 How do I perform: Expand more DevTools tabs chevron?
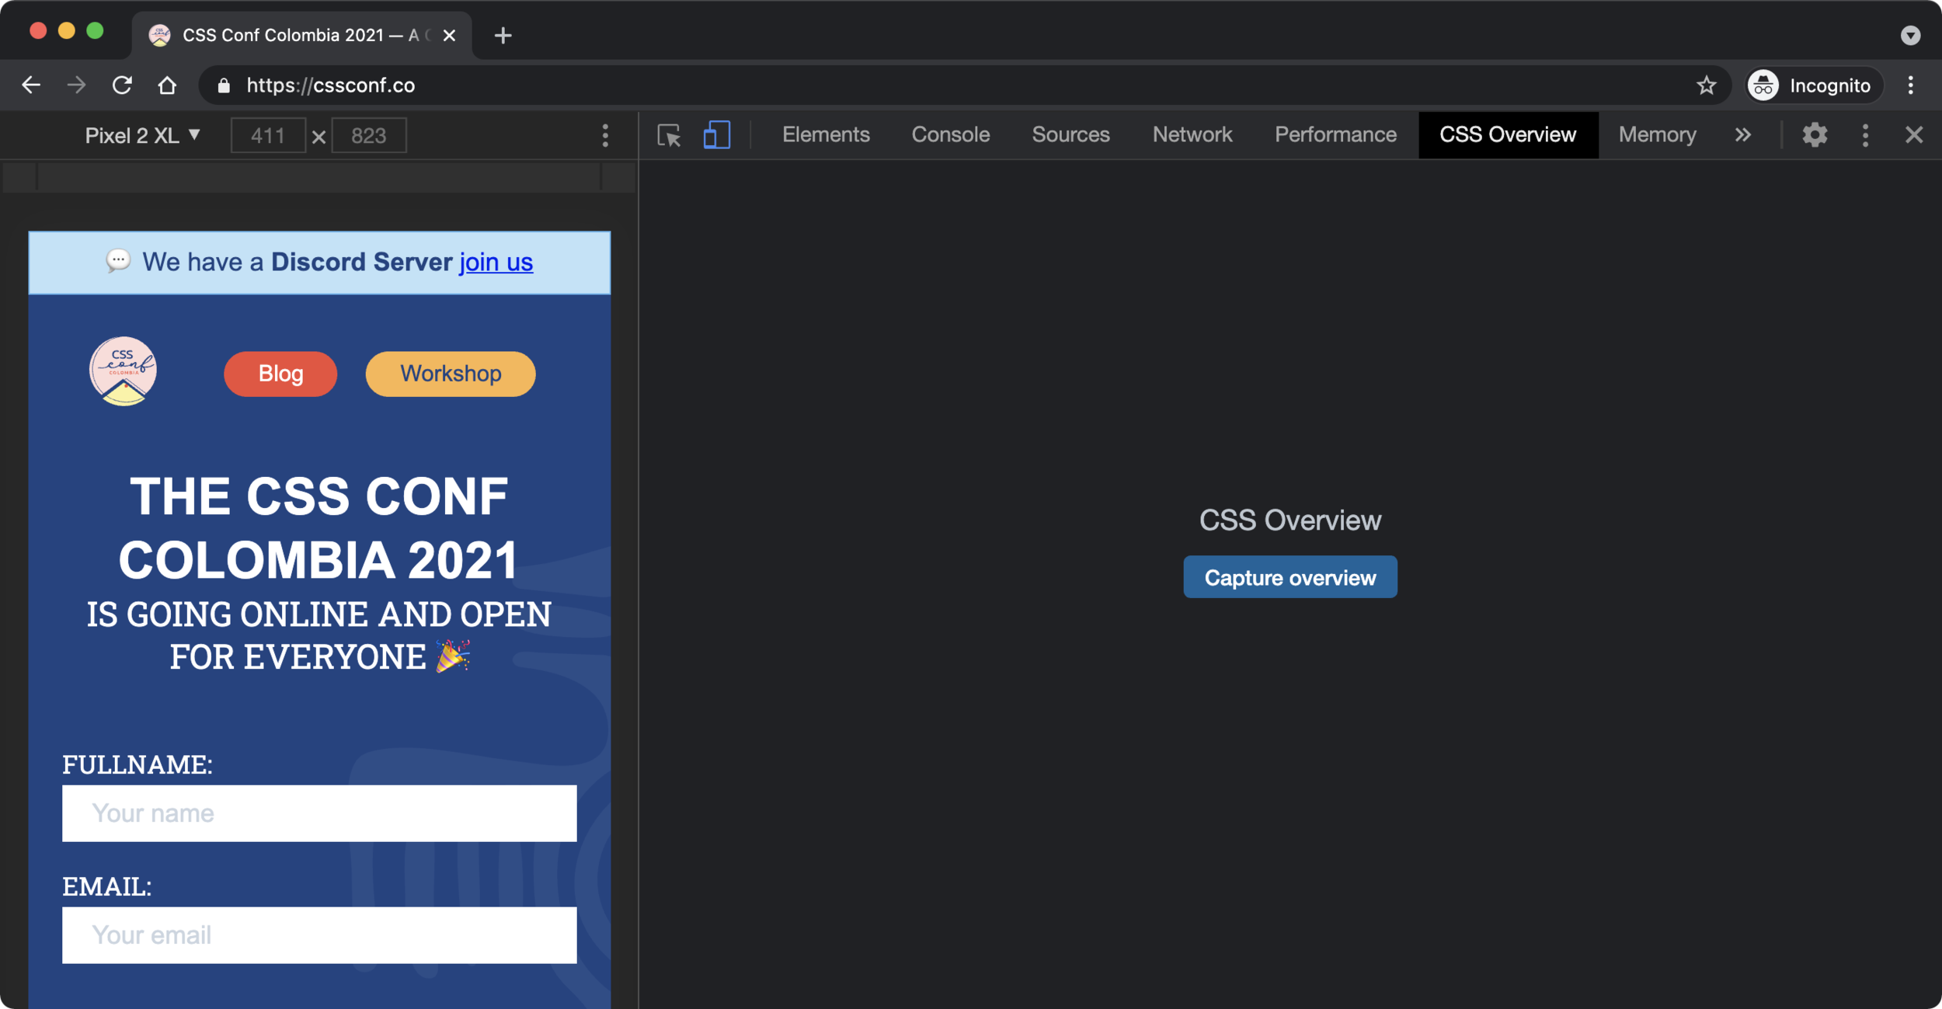click(1743, 135)
